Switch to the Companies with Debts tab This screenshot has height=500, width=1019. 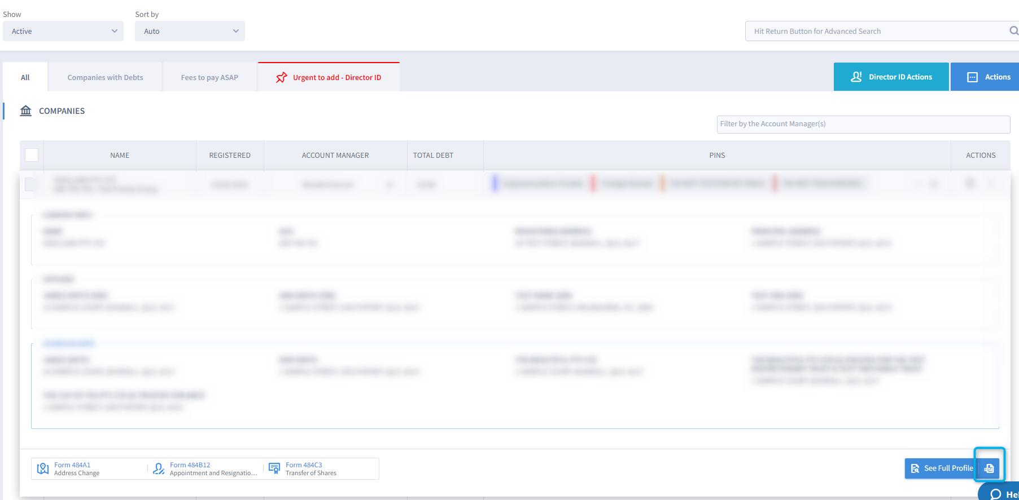pos(105,77)
